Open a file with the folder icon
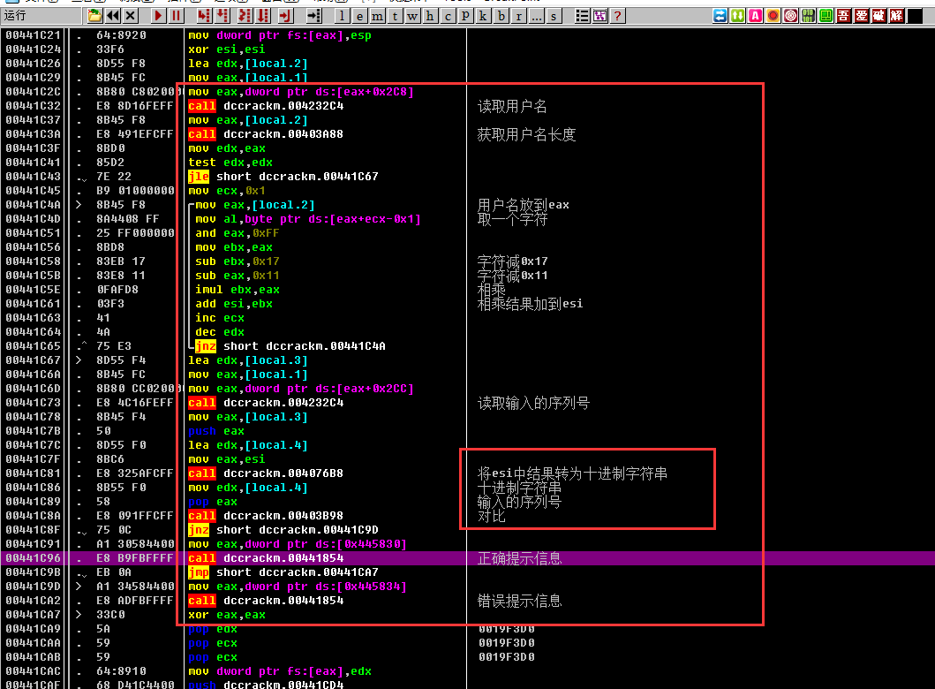 click(x=94, y=16)
